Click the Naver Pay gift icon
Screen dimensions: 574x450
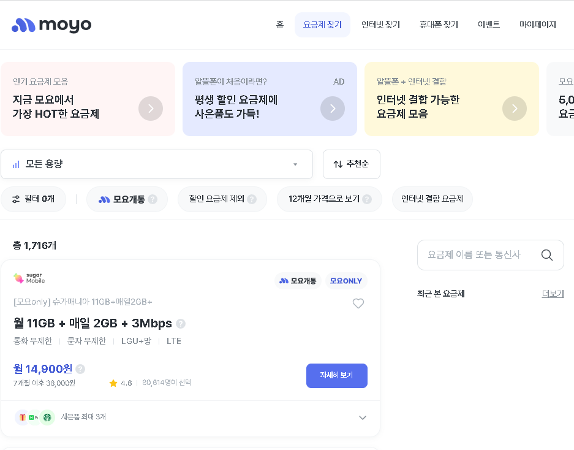[34, 418]
